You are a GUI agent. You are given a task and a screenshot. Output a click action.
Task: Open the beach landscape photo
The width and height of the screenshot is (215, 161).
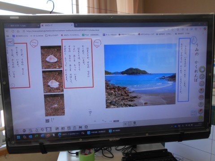point(140,76)
